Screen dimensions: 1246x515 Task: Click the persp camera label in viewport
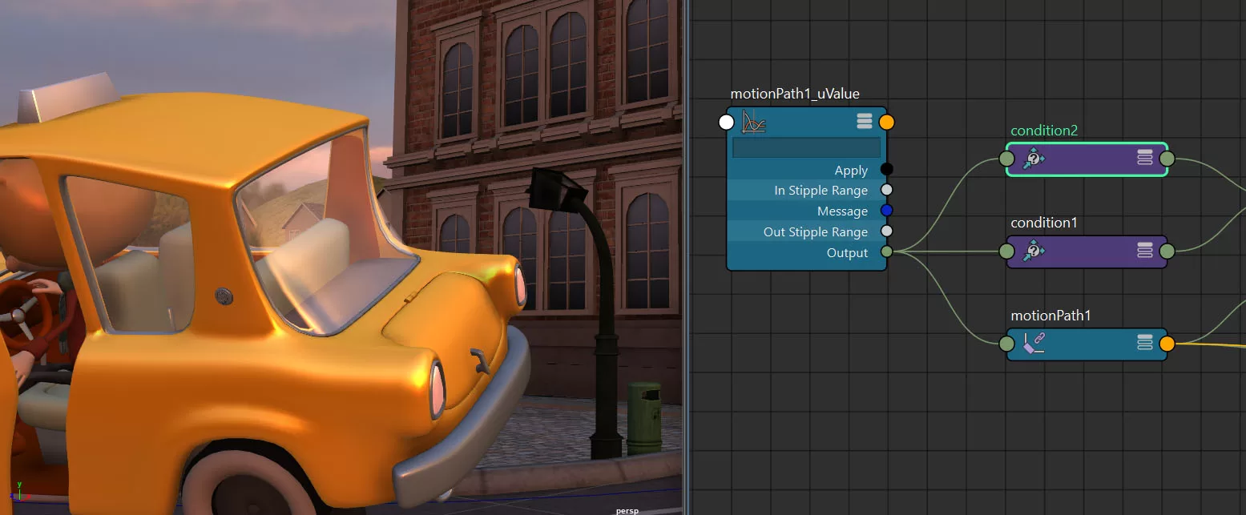coord(627,510)
